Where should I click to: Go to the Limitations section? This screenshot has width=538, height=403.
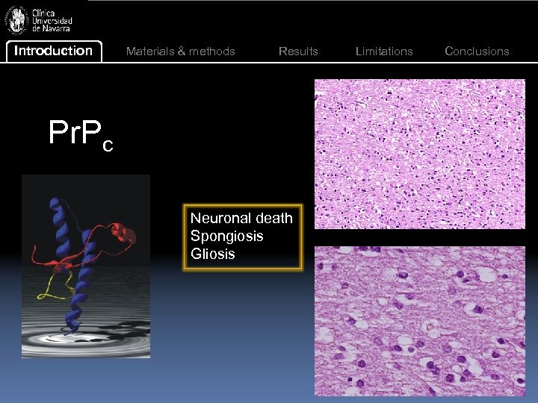click(x=384, y=51)
